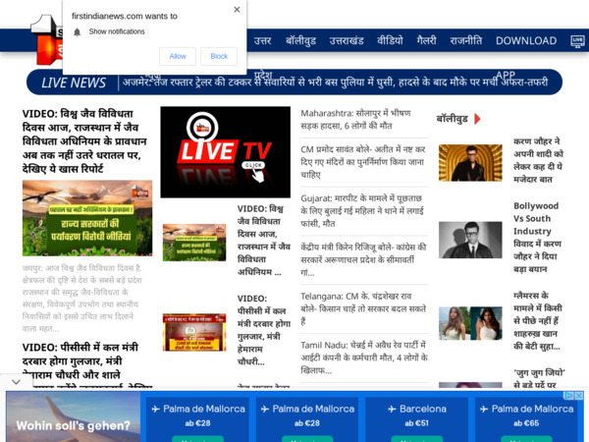
Task: Click the large biodiversity story image
Action: tap(87, 218)
